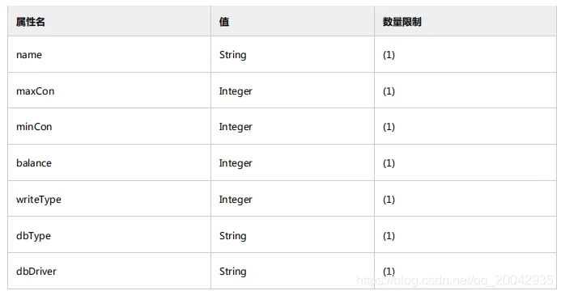Click String value in dbType row
The image size is (561, 295).
pos(232,236)
